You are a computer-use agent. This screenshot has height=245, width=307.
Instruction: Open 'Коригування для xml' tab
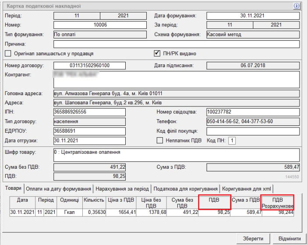point(247,188)
